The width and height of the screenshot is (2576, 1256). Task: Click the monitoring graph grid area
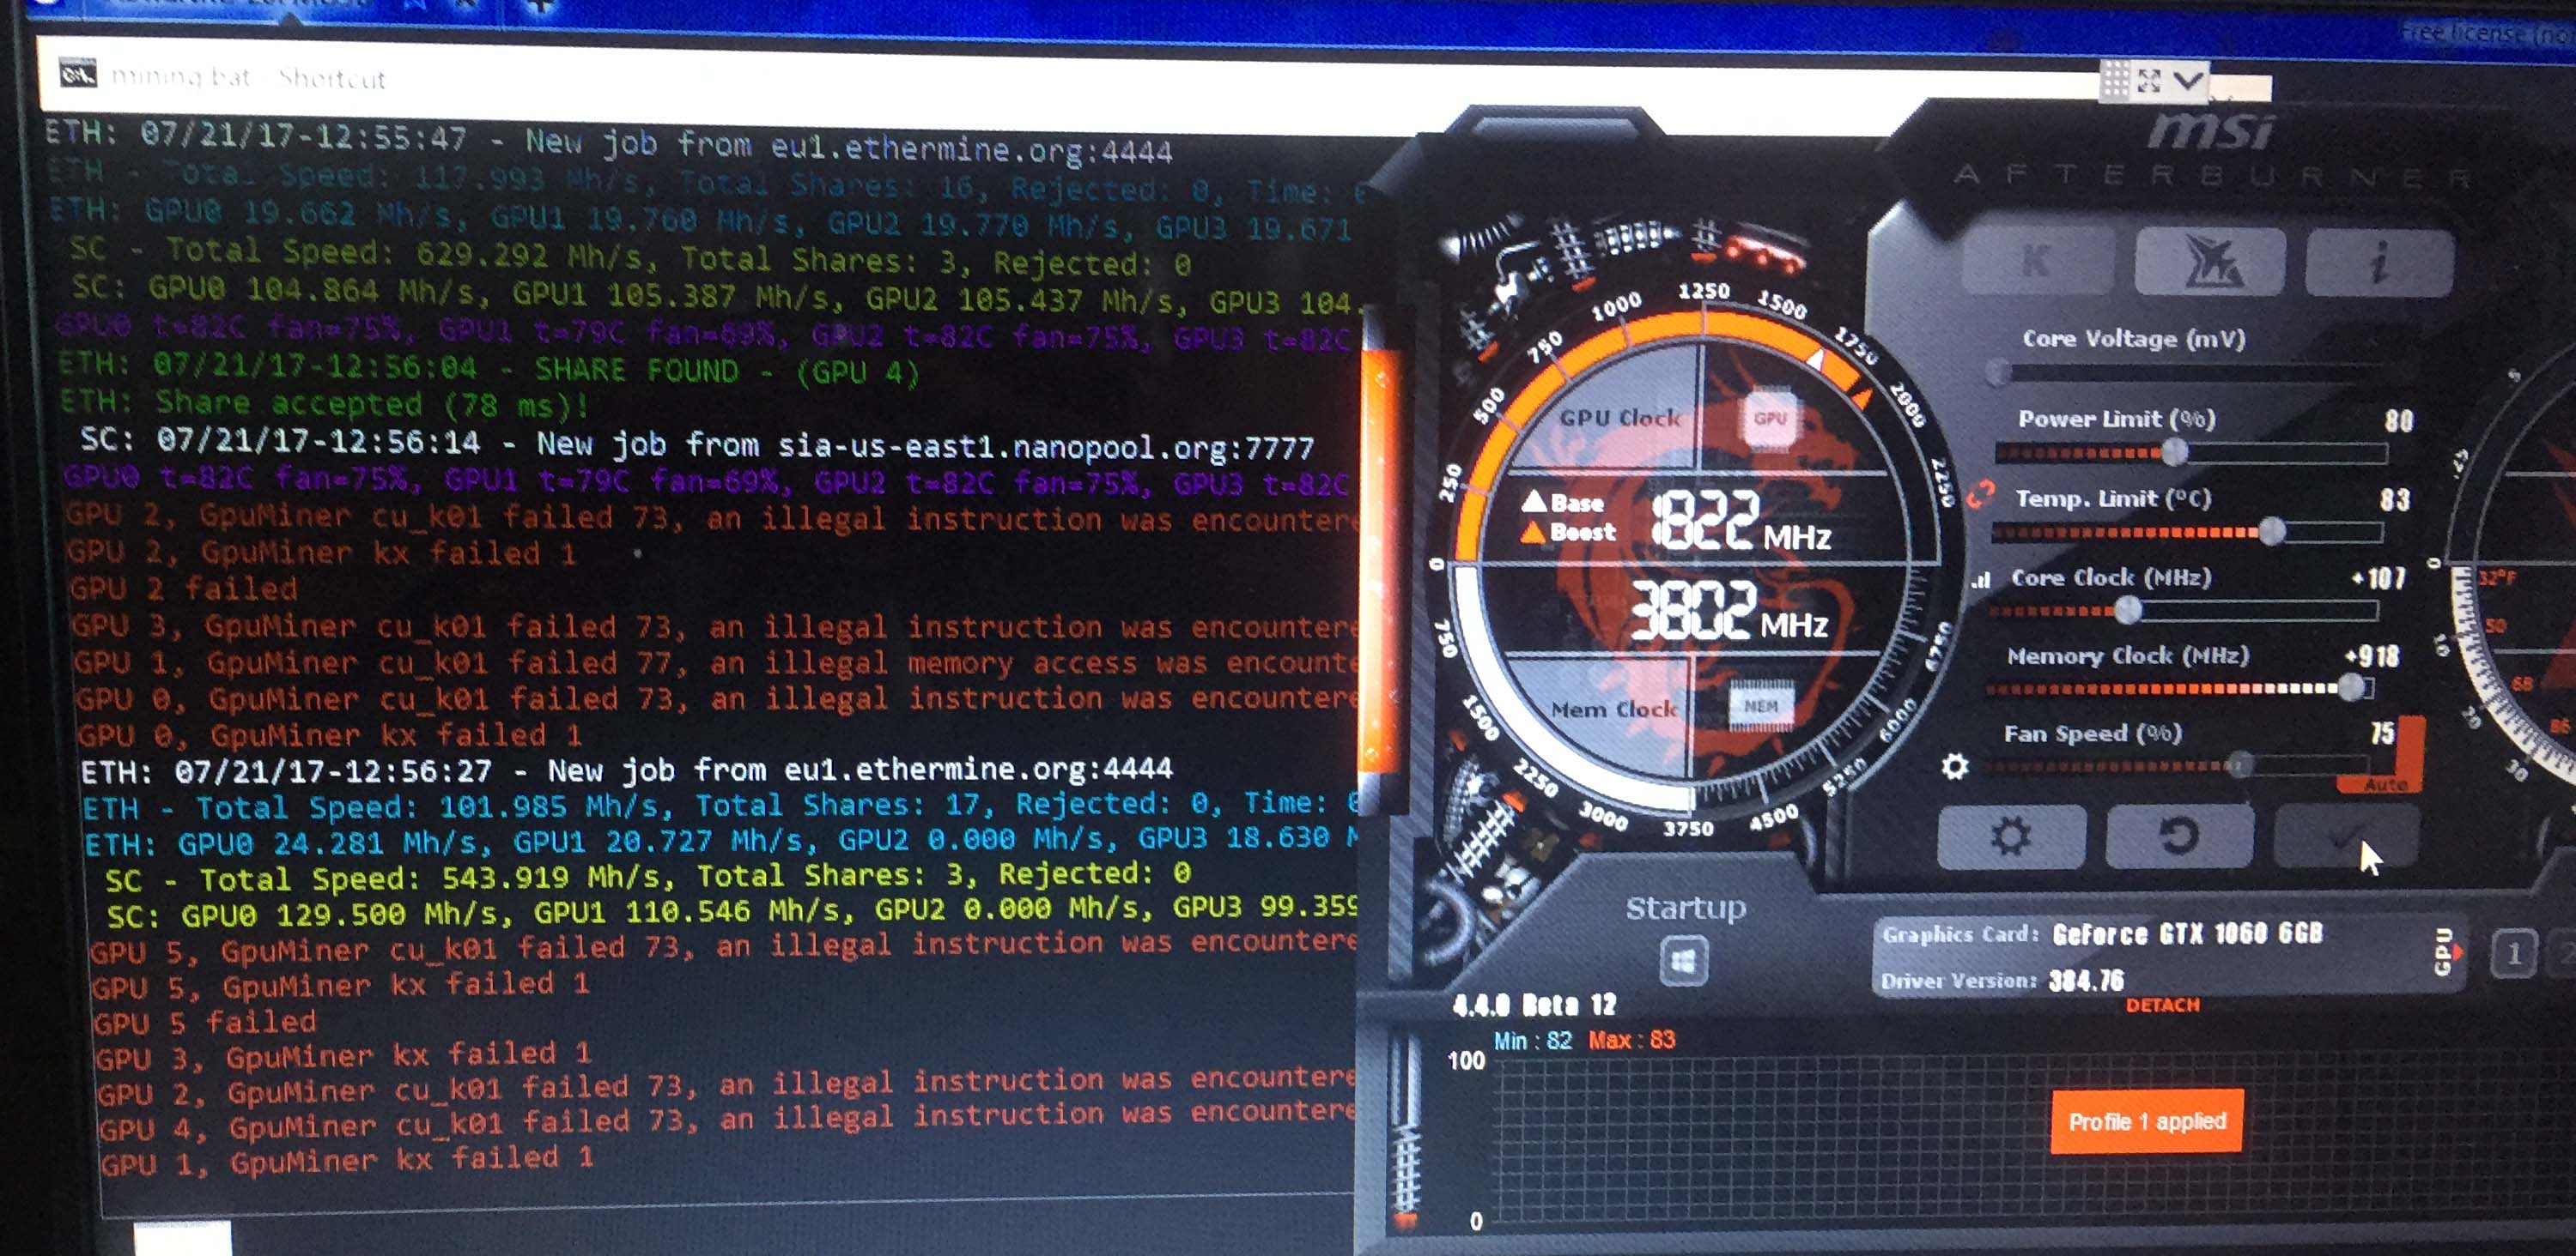coord(2035,1141)
